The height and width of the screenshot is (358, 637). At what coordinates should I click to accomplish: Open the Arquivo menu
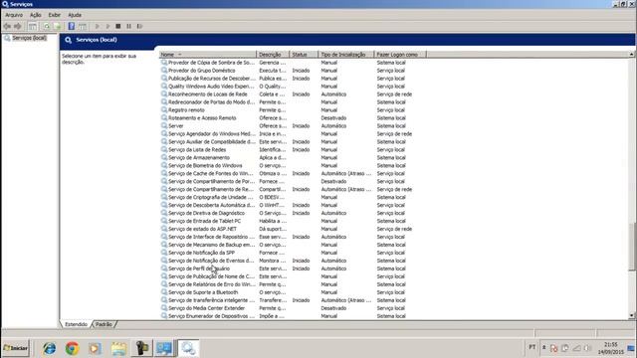coord(14,15)
